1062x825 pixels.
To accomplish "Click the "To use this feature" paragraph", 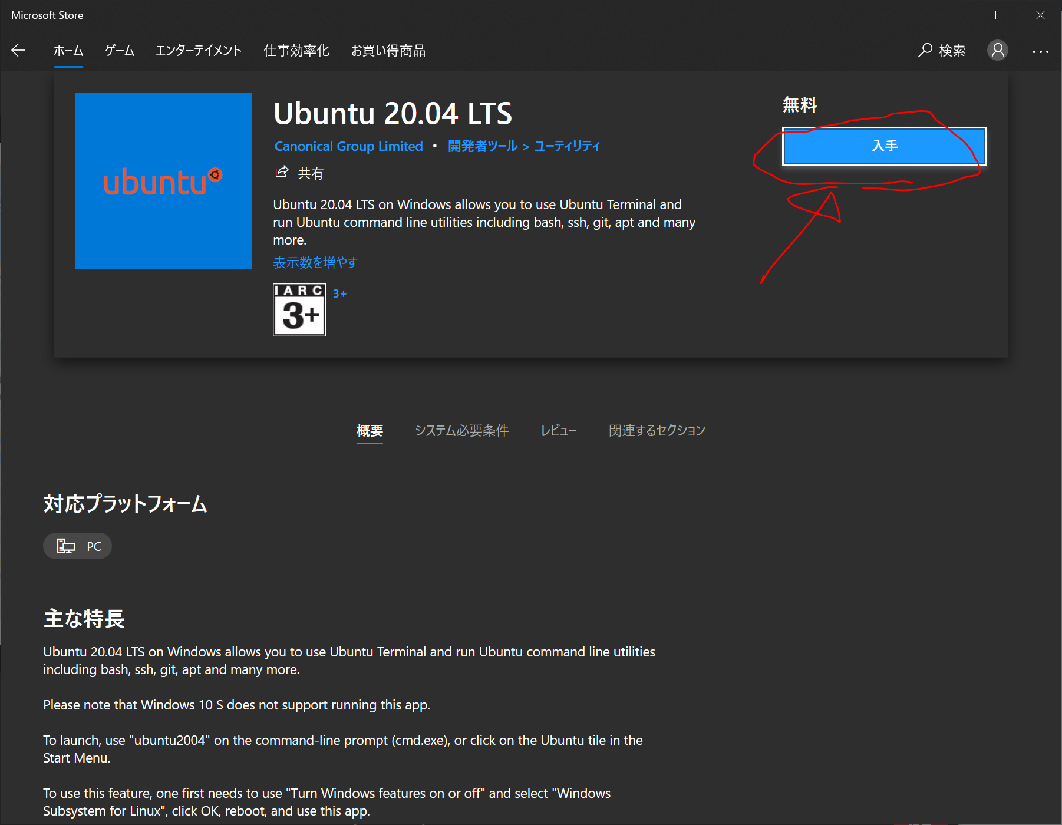I will coord(327,802).
